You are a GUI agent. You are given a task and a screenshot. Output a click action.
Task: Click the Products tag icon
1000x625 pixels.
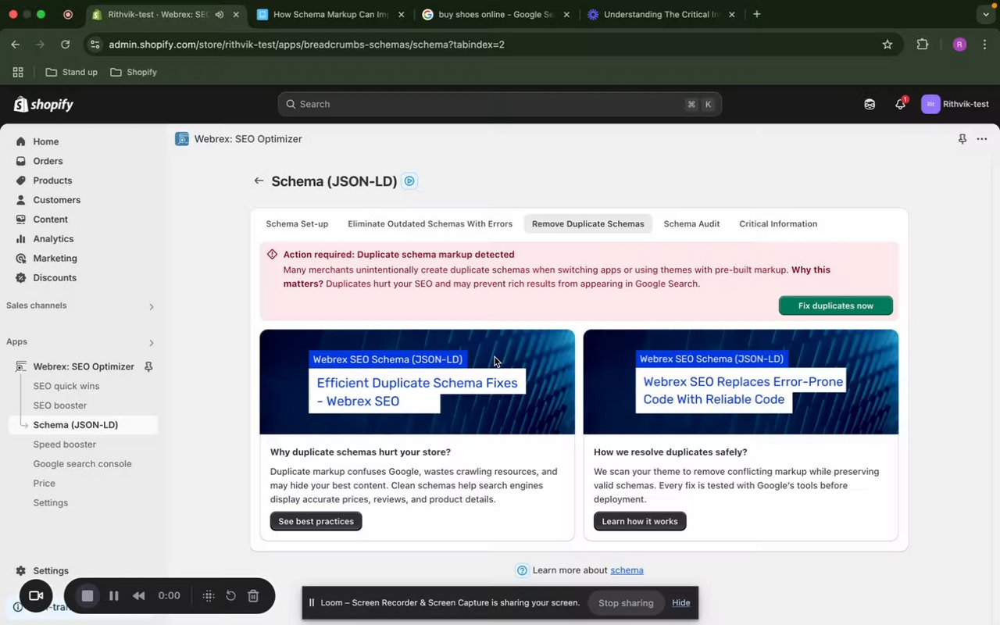(20, 180)
